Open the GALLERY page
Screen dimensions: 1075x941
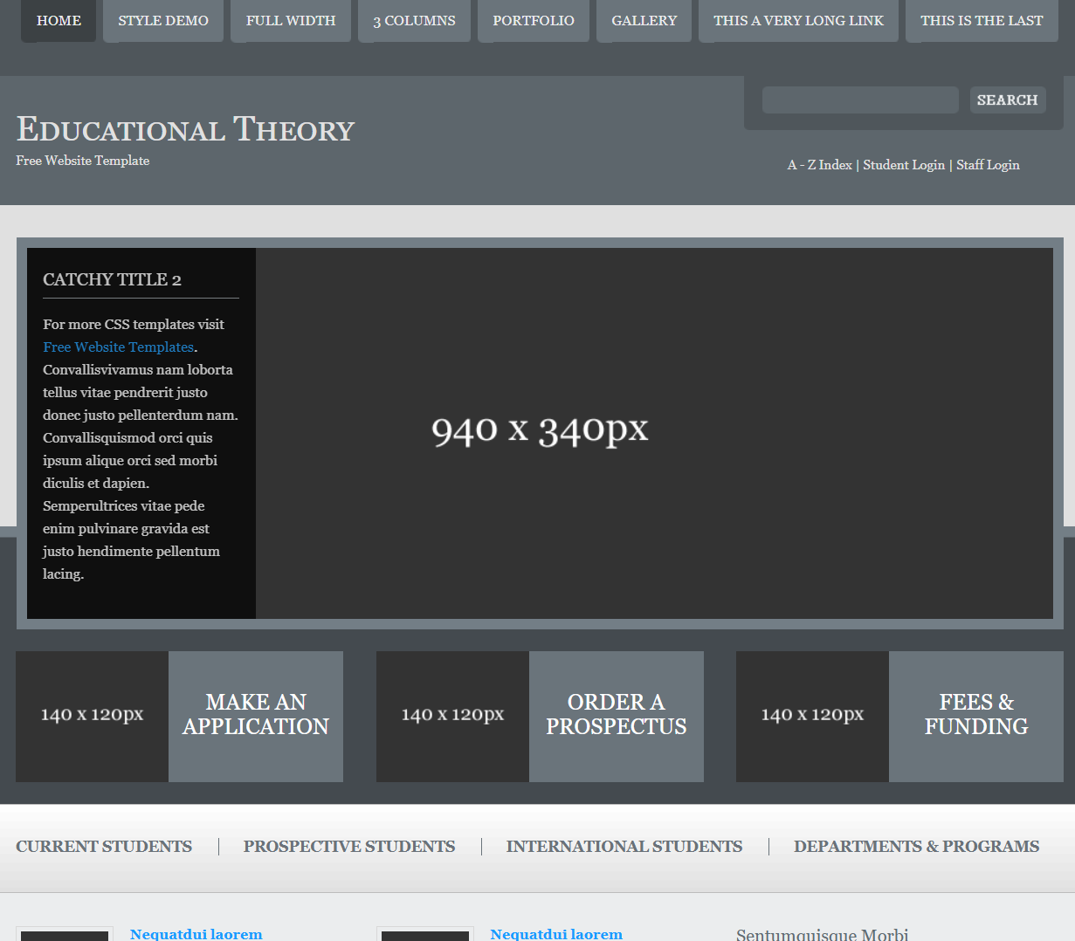click(x=644, y=20)
